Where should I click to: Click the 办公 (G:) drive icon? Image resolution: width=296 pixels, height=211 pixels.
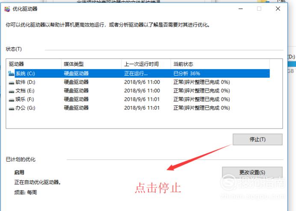(11, 108)
